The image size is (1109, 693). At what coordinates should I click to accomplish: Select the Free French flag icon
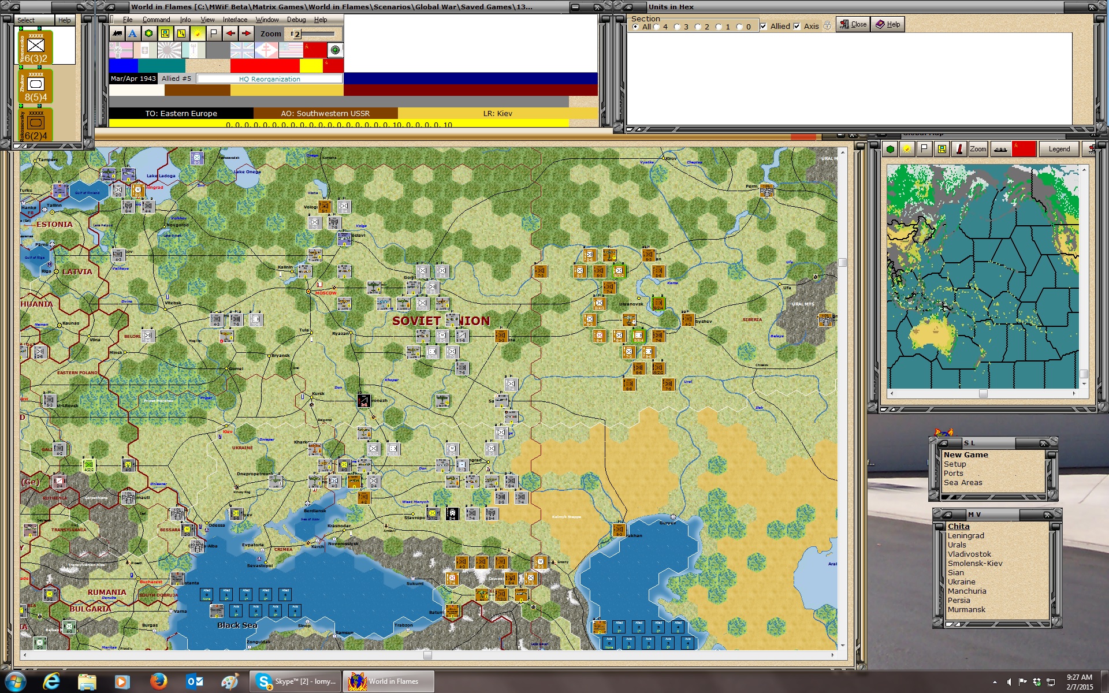click(266, 50)
